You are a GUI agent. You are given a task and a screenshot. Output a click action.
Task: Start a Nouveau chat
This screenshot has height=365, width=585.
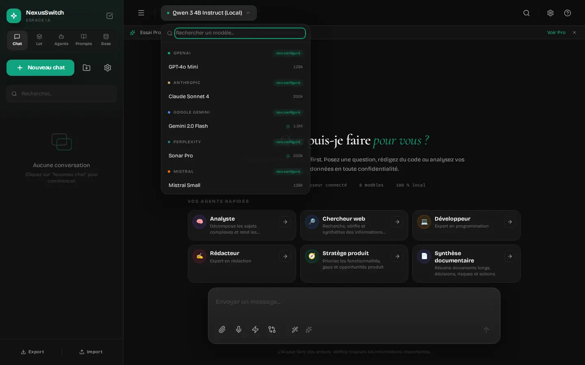pos(40,68)
